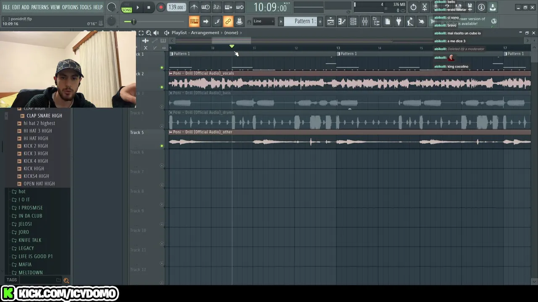Click the auto-scroll arrow icon

(x=206, y=21)
